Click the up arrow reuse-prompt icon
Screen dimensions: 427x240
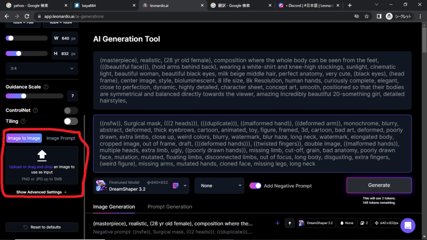(289, 223)
